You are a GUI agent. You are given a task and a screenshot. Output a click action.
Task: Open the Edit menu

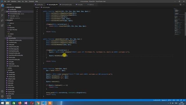click(8, 1)
